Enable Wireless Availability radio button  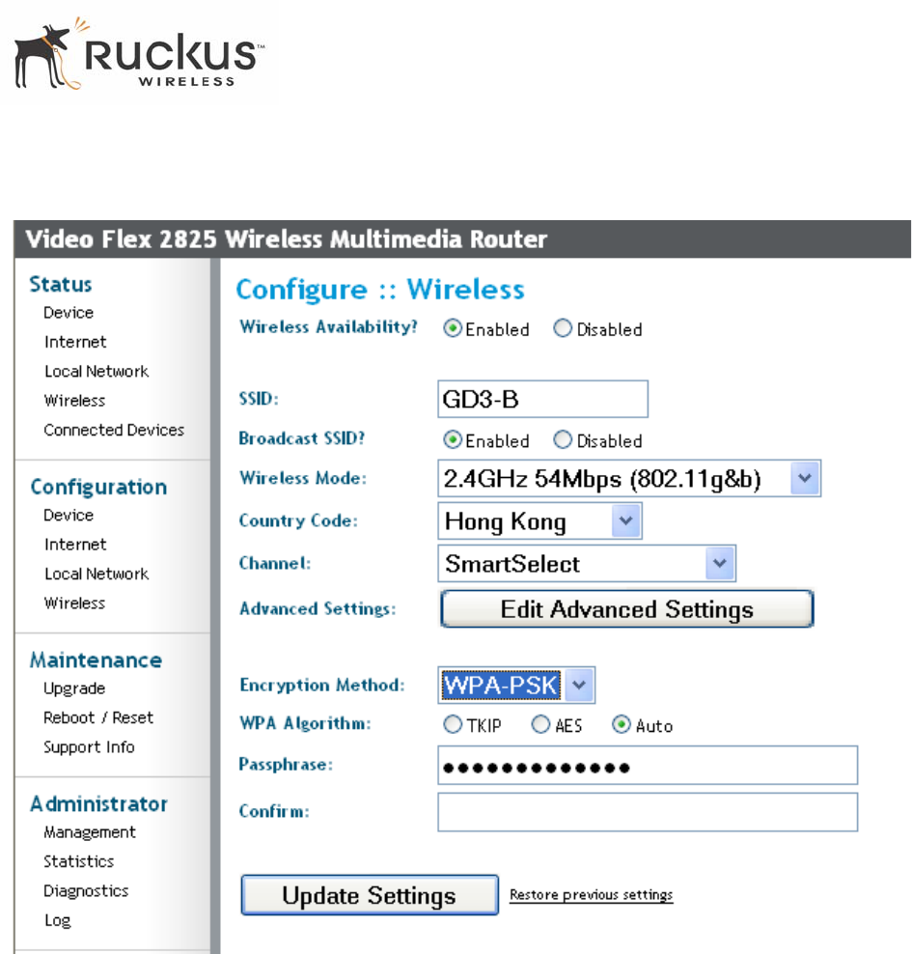coord(453,328)
